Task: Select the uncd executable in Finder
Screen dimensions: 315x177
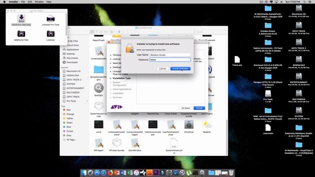Action: 98,124
